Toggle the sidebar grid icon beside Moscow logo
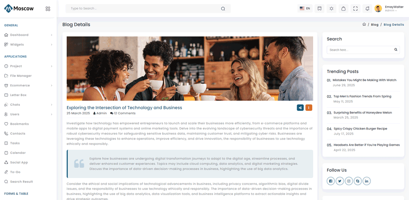409x200 pixels. (48, 9)
